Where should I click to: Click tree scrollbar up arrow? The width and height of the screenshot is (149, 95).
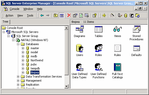(67, 28)
